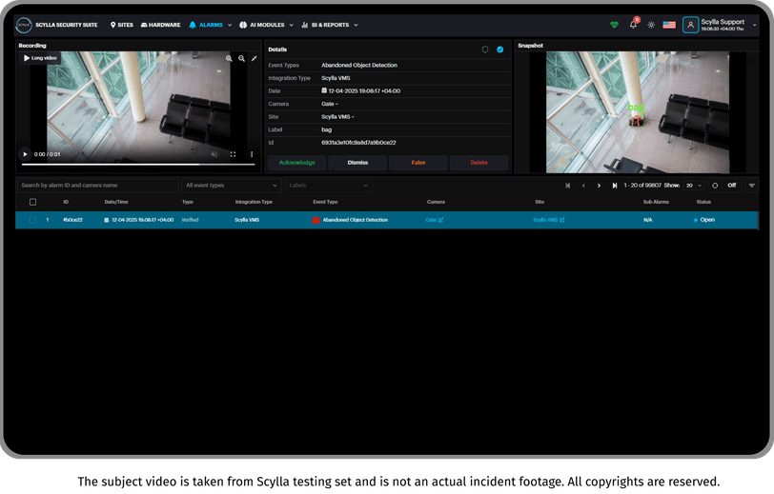Enter fullscreen on the recording player

[x=233, y=154]
